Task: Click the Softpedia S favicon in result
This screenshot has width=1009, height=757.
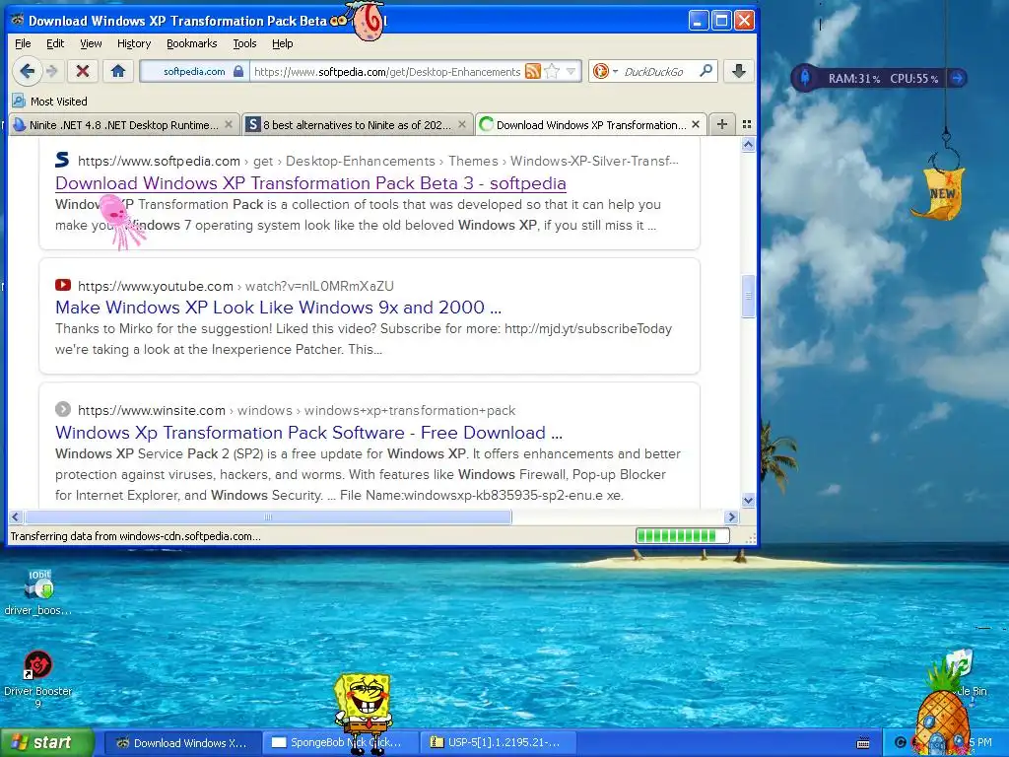Action: (x=62, y=160)
